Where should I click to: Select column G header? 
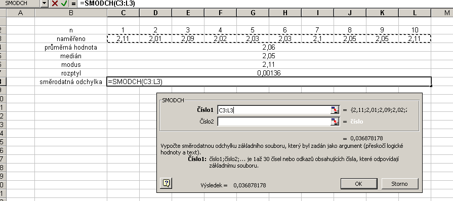pos(253,13)
